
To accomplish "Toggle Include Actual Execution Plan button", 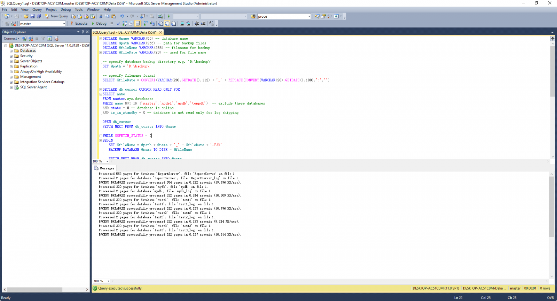I will 146,24.
